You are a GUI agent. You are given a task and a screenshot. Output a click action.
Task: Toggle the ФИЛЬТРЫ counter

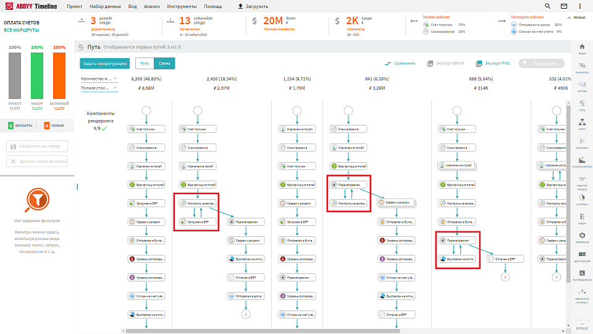point(20,126)
